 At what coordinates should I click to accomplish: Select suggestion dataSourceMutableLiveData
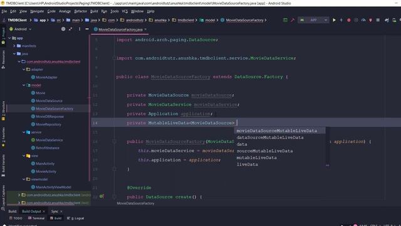279,137
